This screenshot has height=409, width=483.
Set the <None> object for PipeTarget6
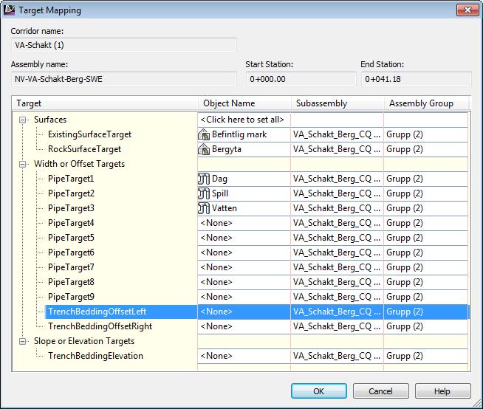(244, 252)
